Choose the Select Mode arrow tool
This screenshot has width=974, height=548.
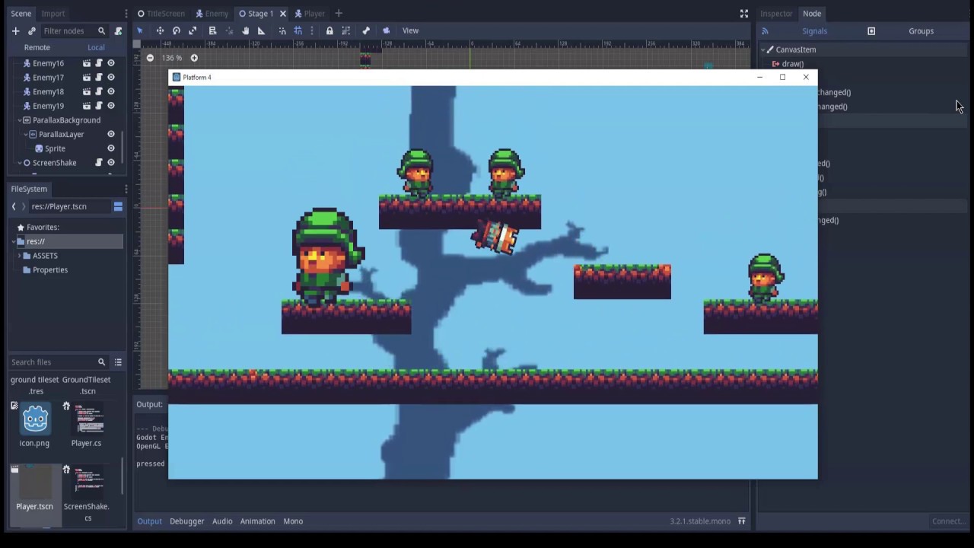click(140, 30)
